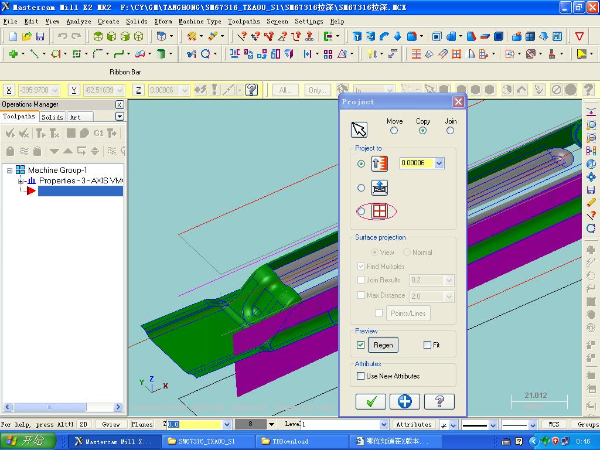The image size is (600, 450).
Task: Click the arrow selection icon in Project dialog
Action: tap(359, 129)
